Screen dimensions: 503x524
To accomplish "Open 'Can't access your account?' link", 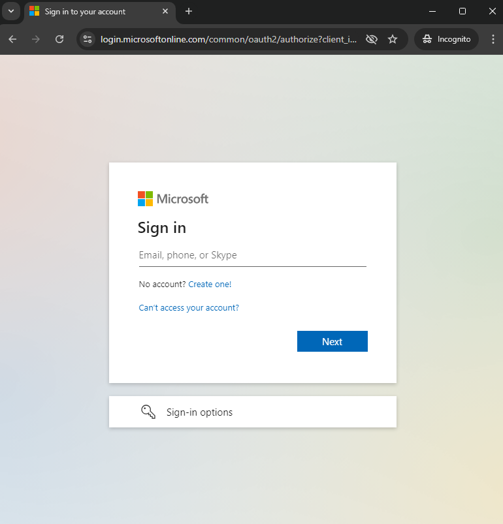I will click(x=189, y=308).
